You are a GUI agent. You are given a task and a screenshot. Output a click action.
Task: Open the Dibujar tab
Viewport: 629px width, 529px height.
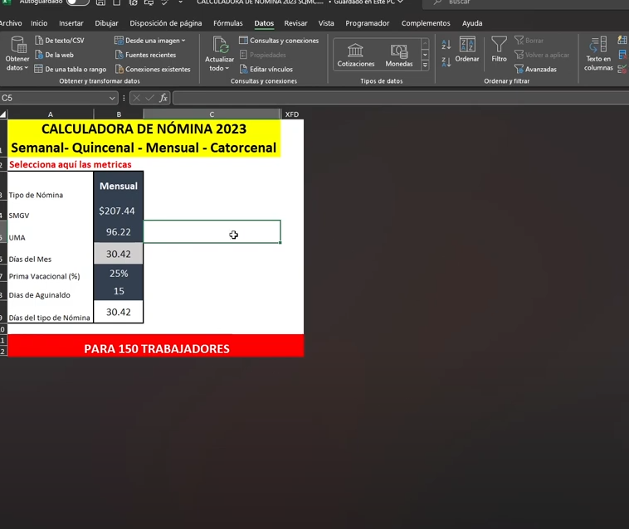click(106, 23)
